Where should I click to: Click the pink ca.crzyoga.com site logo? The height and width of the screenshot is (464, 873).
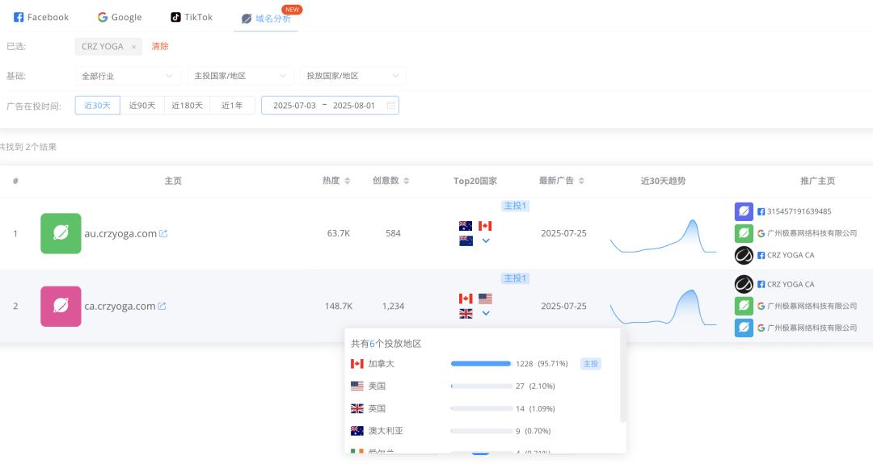[x=61, y=306]
